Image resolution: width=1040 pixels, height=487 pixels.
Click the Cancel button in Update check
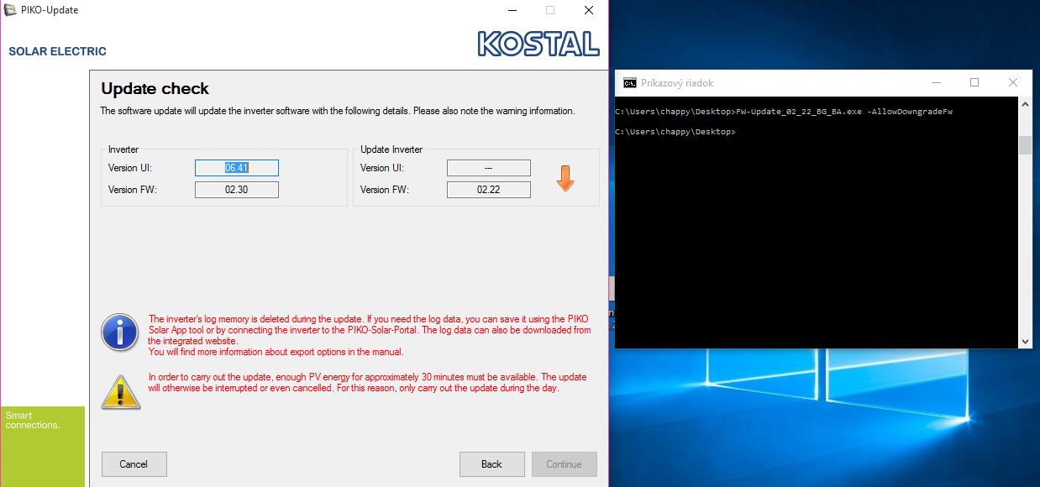click(x=134, y=464)
